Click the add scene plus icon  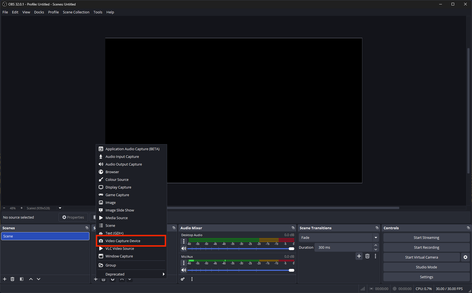[5, 279]
